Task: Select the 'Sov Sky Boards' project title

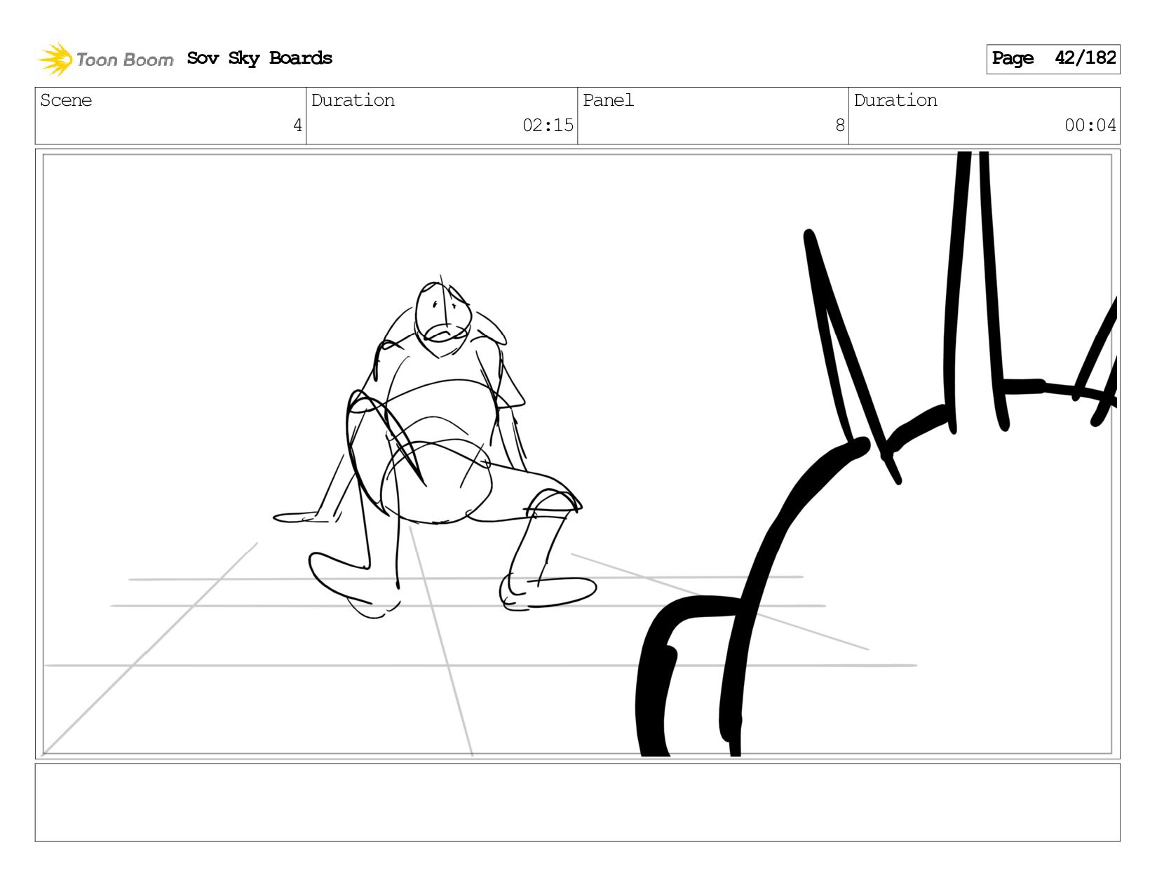Action: (x=259, y=58)
